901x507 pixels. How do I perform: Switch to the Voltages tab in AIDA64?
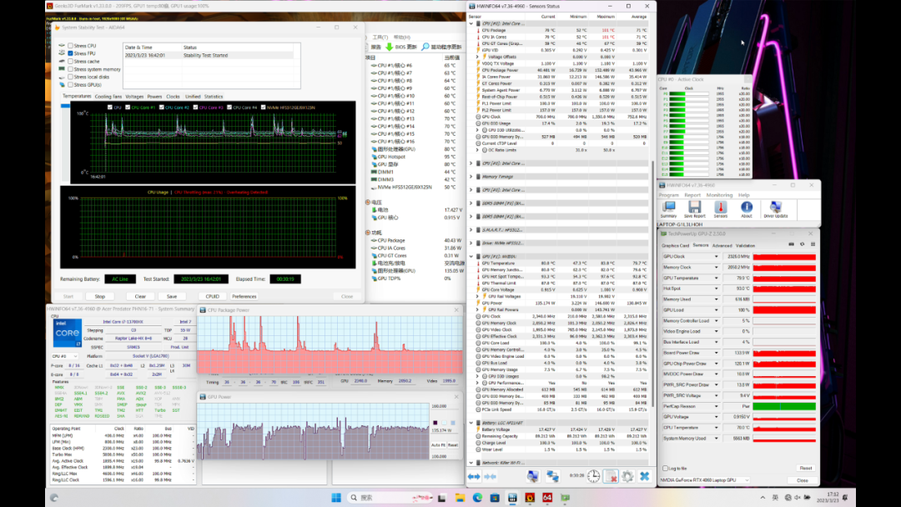(134, 97)
